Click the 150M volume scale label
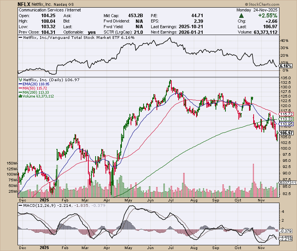Viewport: 297px width, 251px height. tap(12, 163)
